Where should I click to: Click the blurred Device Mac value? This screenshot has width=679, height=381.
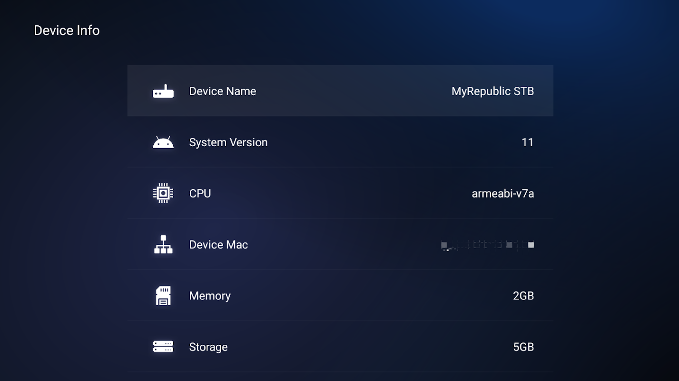pos(487,245)
